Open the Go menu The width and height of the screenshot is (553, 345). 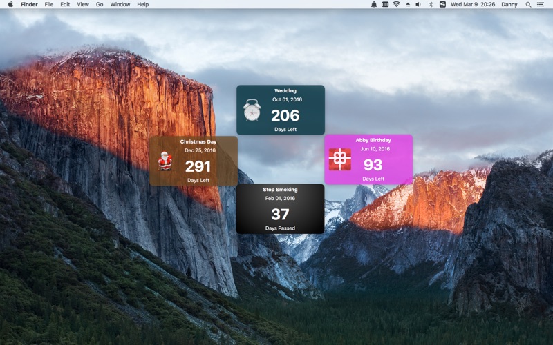click(x=100, y=4)
